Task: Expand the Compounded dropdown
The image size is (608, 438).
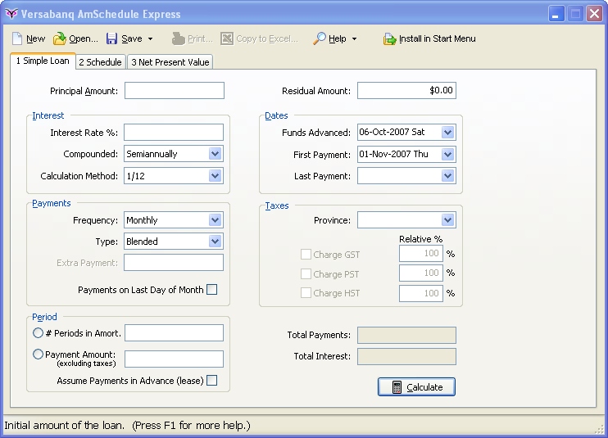Action: click(216, 154)
